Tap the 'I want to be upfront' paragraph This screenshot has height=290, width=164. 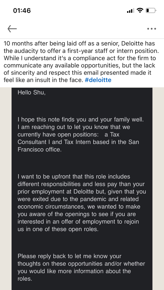click(x=82, y=203)
